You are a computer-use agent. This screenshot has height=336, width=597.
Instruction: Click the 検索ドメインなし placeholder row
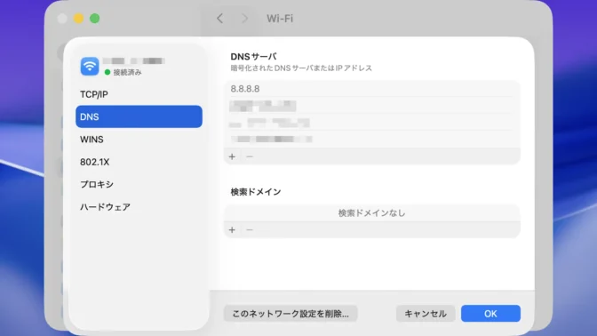click(372, 213)
